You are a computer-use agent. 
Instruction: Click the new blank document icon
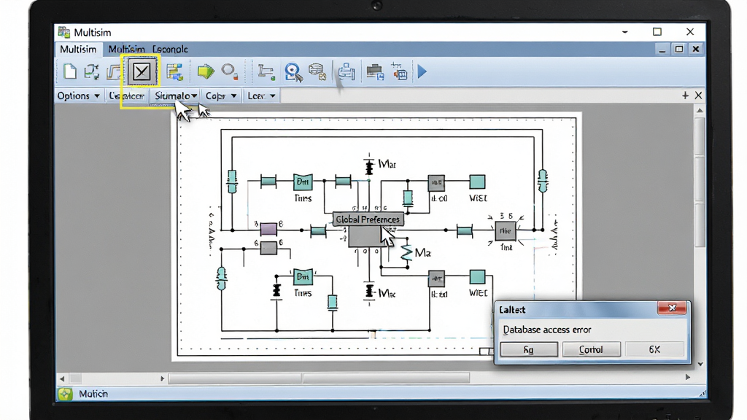[x=69, y=72]
